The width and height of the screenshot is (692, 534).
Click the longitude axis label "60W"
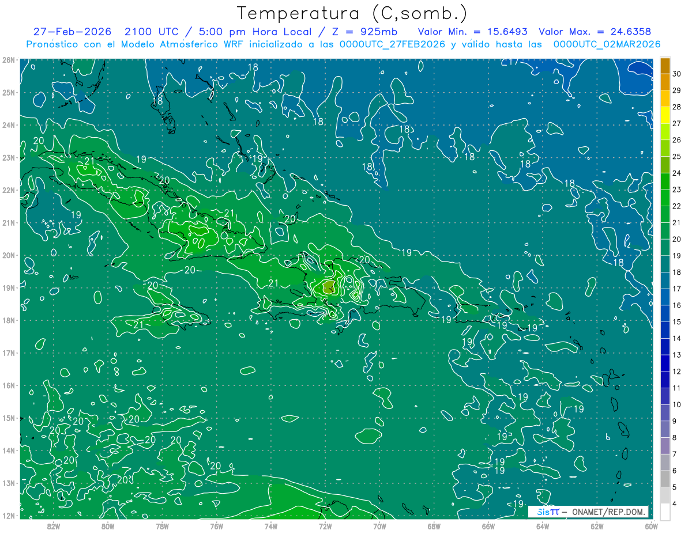(651, 525)
